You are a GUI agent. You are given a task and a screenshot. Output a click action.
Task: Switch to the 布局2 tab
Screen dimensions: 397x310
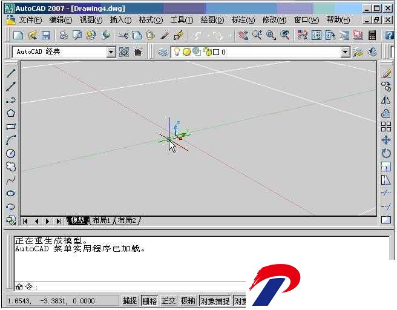click(x=127, y=220)
